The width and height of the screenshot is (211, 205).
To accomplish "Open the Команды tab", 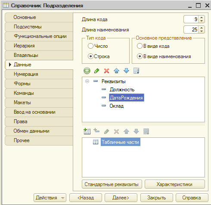I will point(39,93).
